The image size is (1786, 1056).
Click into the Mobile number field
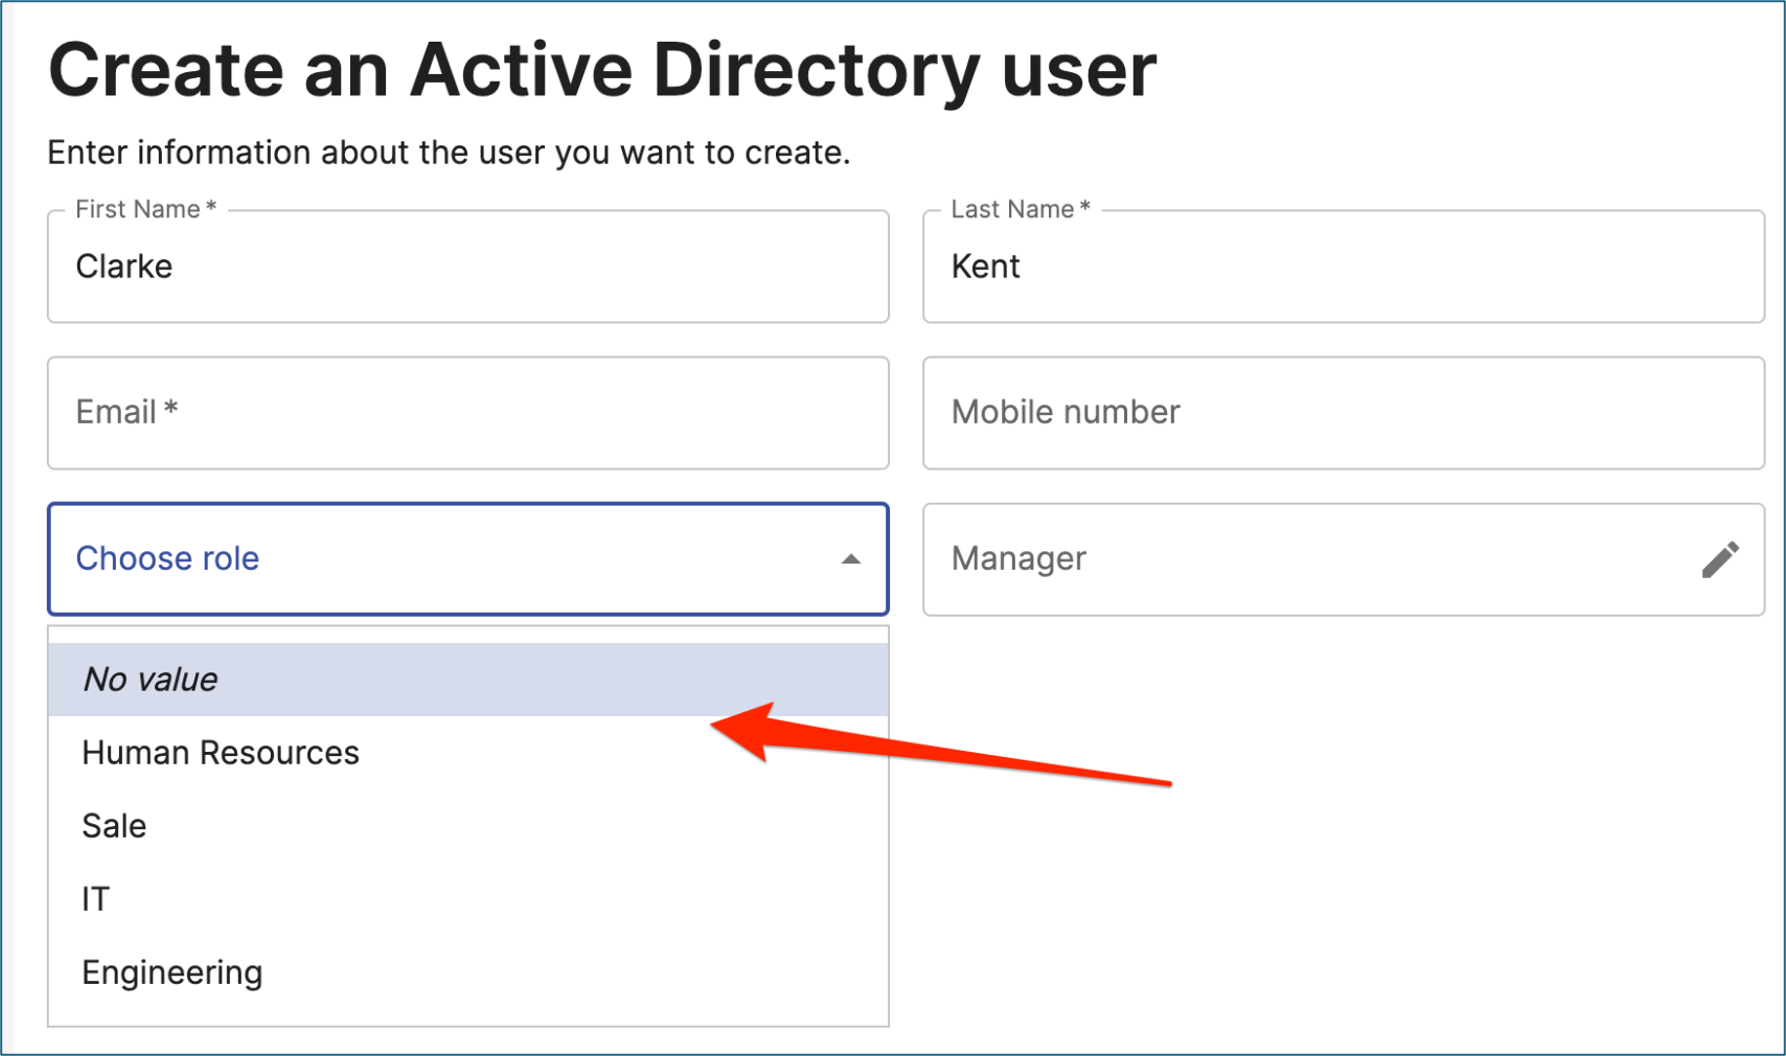pyautogui.click(x=1342, y=413)
